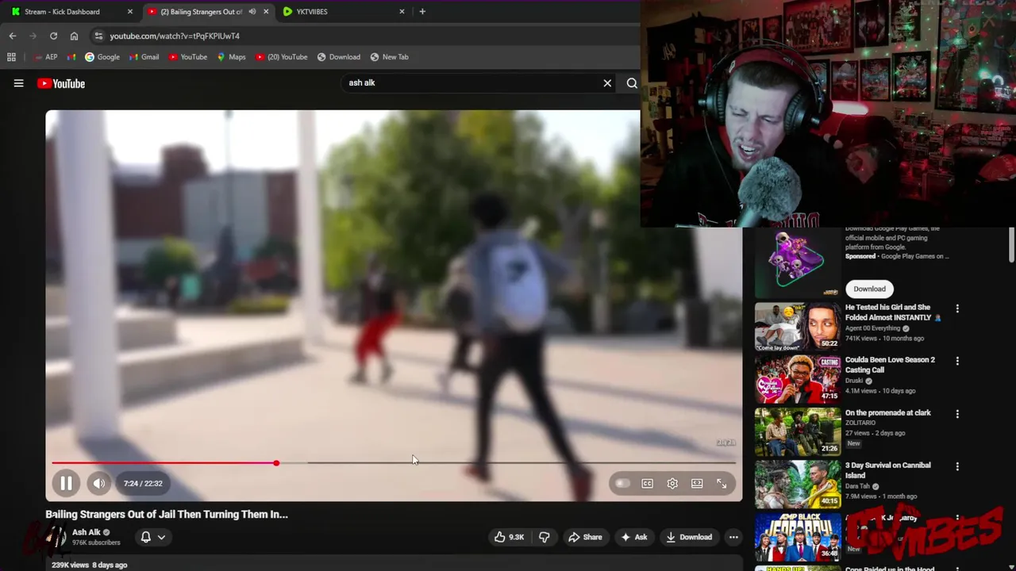
Task: Dislike the video
Action: click(x=545, y=537)
